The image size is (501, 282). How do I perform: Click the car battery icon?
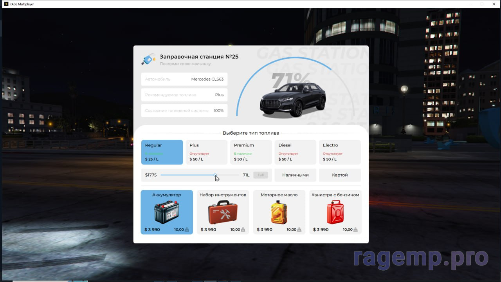coord(167,212)
